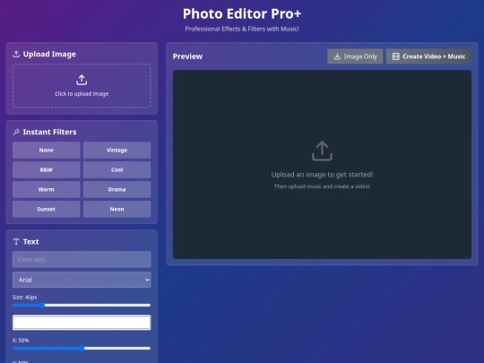
Task: Choose the Neon filter
Action: [x=117, y=209]
